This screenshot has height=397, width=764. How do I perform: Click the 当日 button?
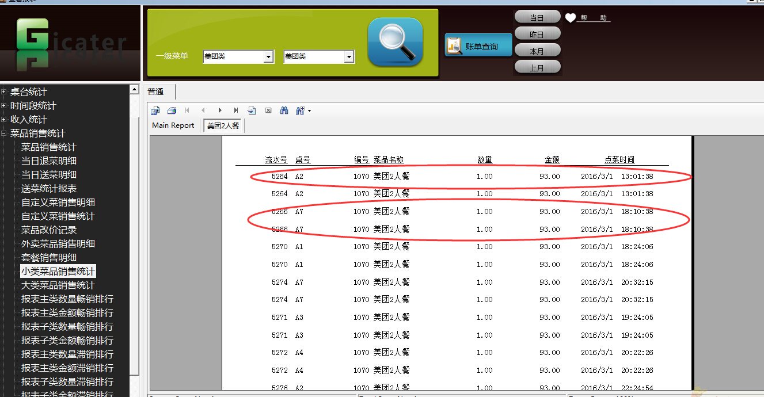(537, 17)
